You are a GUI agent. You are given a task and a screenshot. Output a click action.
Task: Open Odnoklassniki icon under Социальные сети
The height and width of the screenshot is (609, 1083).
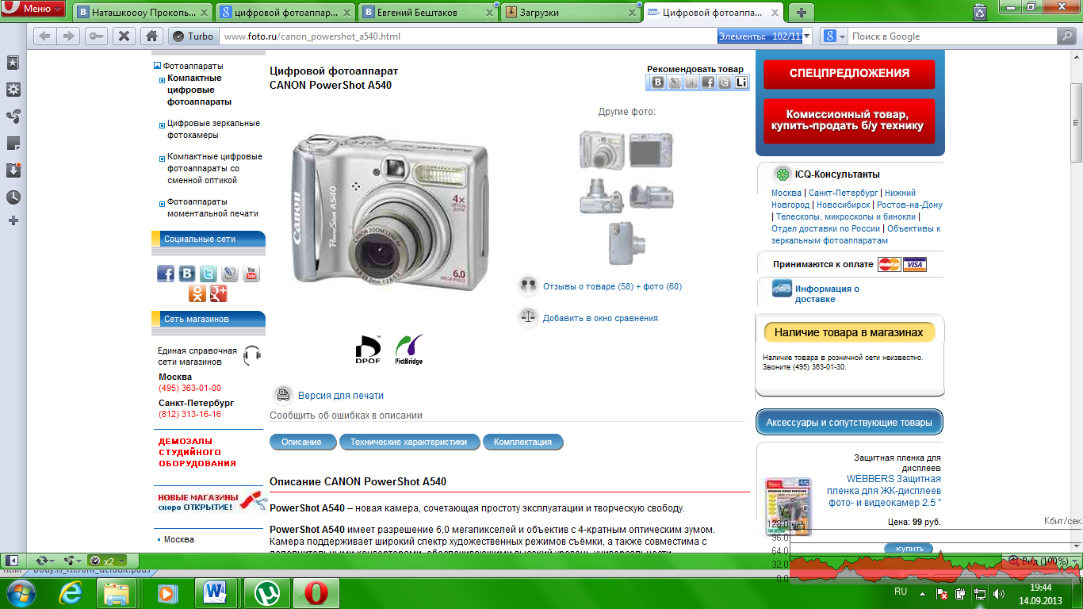coord(197,293)
